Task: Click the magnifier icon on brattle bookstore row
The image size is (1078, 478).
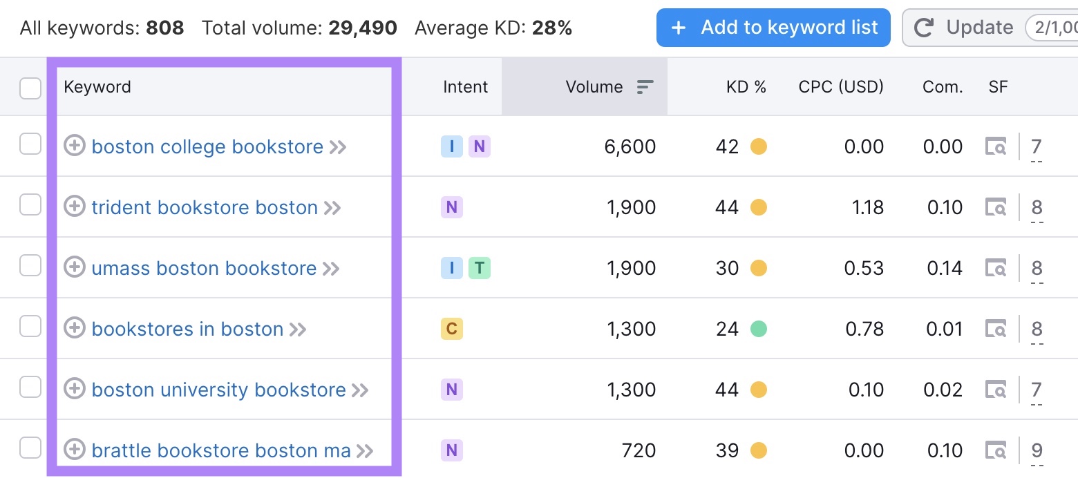Action: click(x=996, y=450)
